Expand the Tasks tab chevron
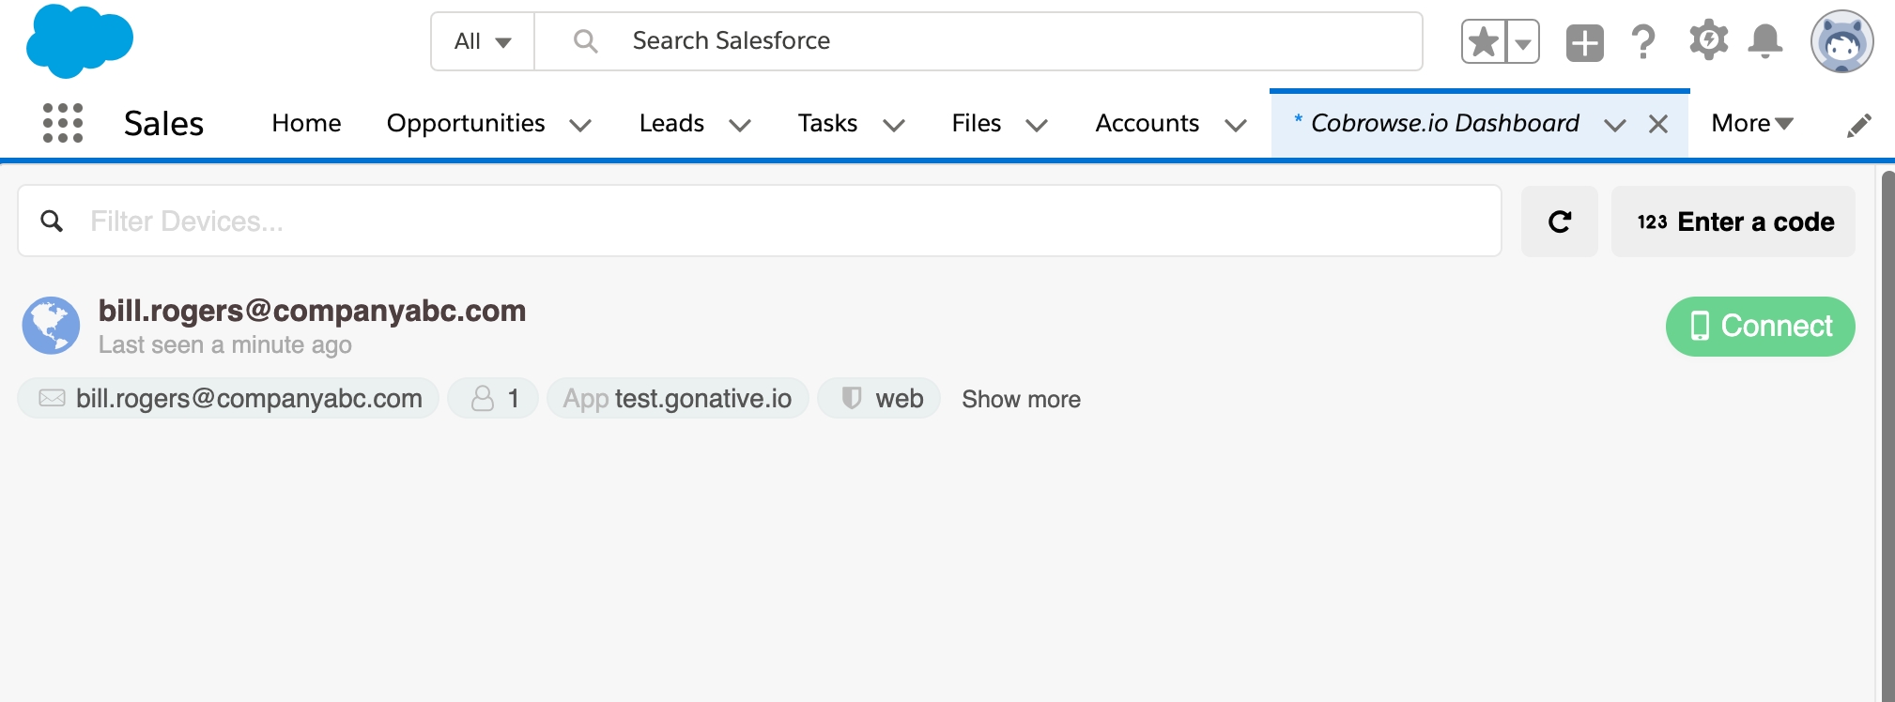The image size is (1895, 702). coord(894,125)
